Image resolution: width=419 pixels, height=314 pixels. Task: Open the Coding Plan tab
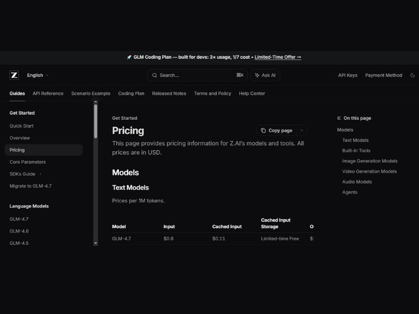[x=131, y=94]
